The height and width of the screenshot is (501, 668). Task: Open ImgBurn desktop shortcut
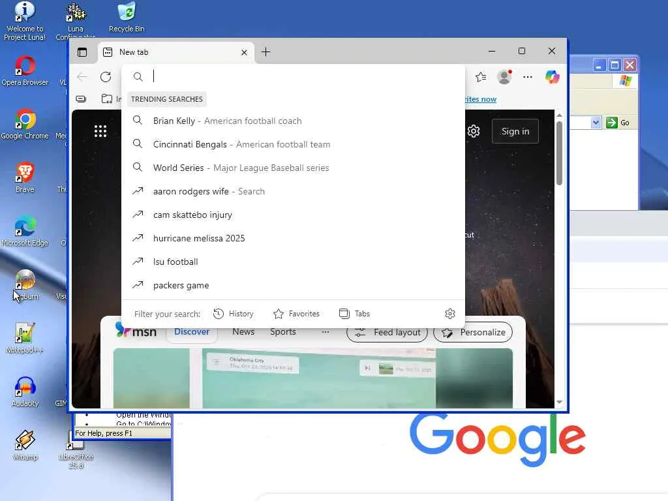[x=25, y=285]
